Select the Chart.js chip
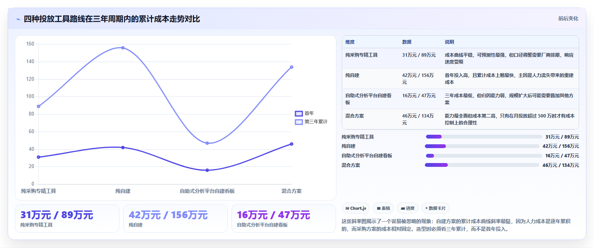594x248 pixels. [x=356, y=208]
